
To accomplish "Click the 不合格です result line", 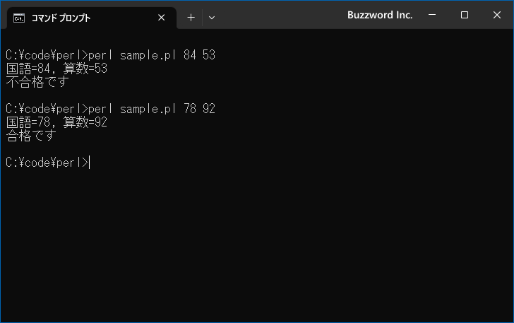I will coord(37,82).
